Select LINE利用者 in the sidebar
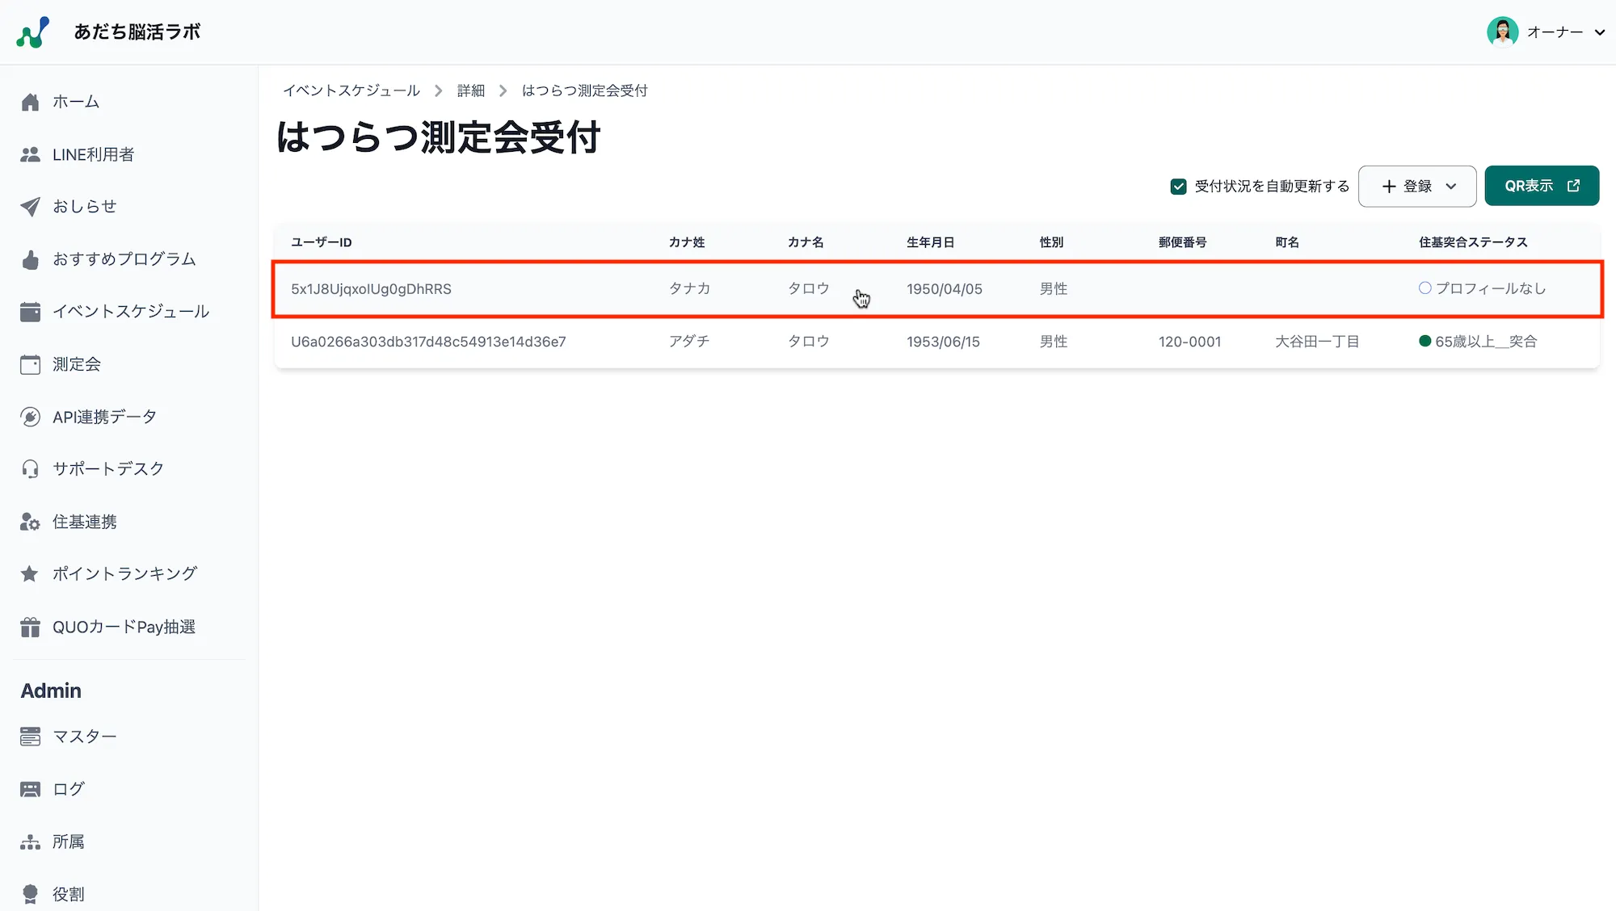Viewport: 1616px width, 911px height. 94,154
